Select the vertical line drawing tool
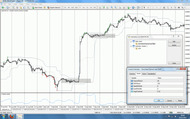The height and width of the screenshot is (119, 190). pyautogui.click(x=153, y=8)
